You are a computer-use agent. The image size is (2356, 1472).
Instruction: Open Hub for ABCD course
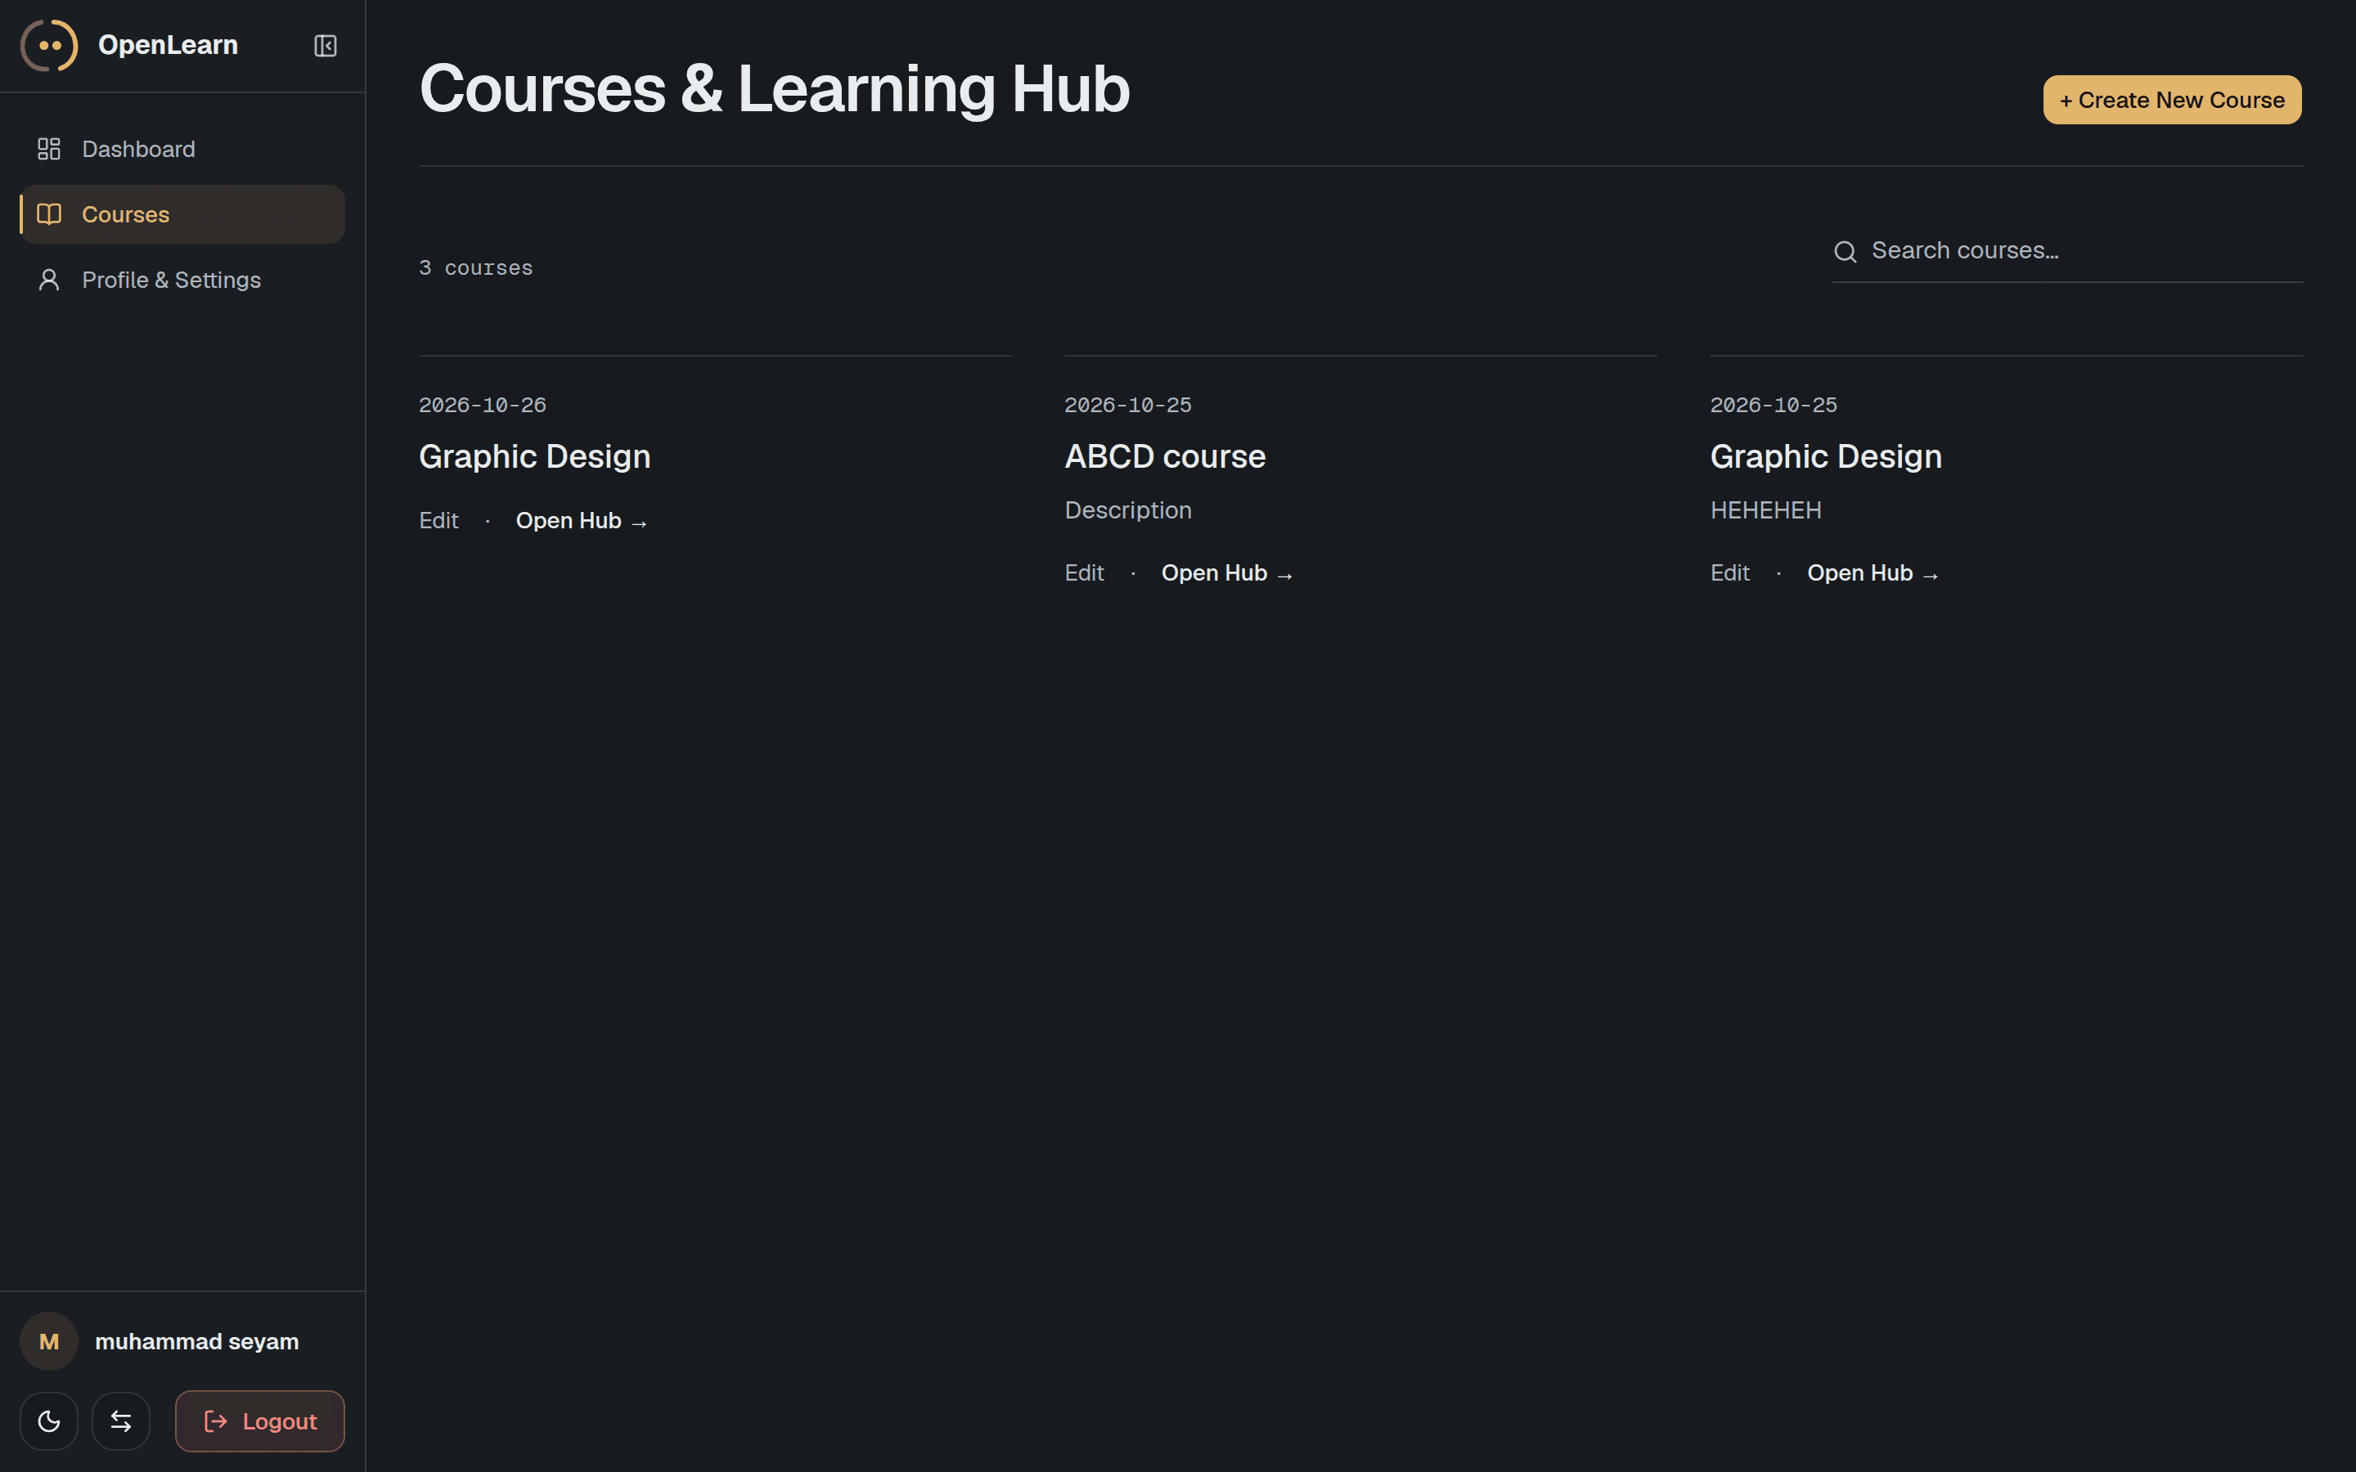1227,573
